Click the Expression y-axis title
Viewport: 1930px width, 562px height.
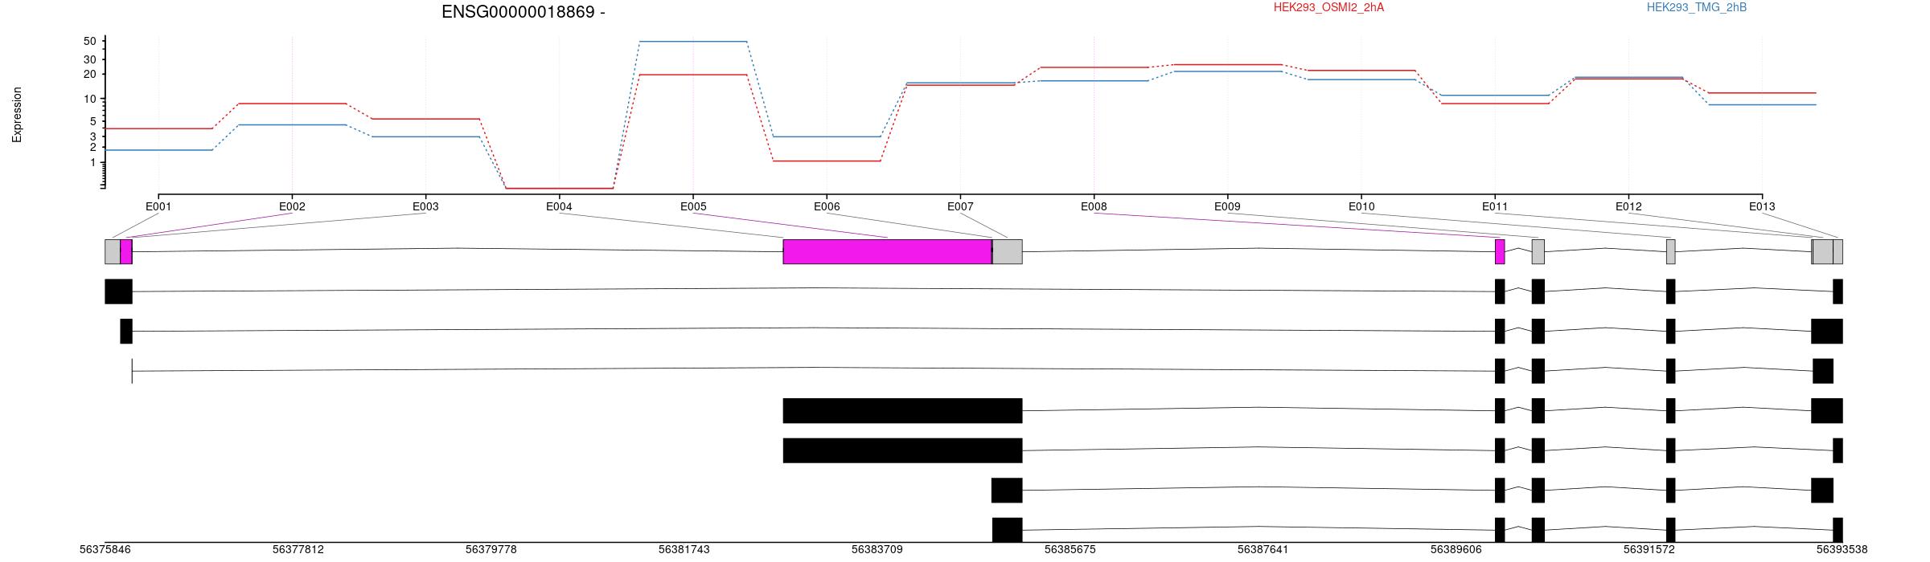coord(17,115)
